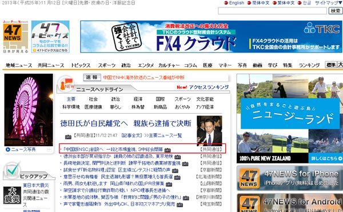The width and height of the screenshot is (343, 212).
Task: Open the 47トピックス banner
Action: coord(50,37)
